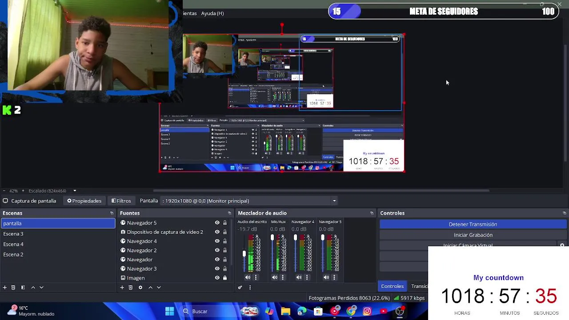
Task: Open File Explorer from the taskbar
Action: click(285, 312)
